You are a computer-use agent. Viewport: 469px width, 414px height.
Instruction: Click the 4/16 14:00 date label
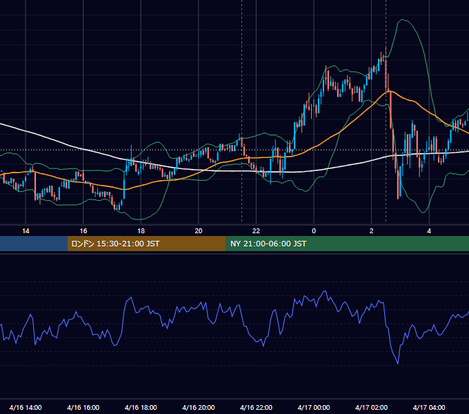coord(26,407)
